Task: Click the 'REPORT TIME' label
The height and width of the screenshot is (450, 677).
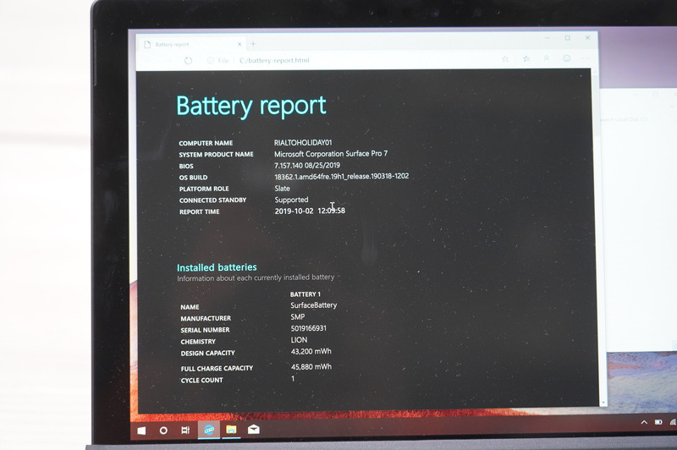Action: (x=199, y=211)
